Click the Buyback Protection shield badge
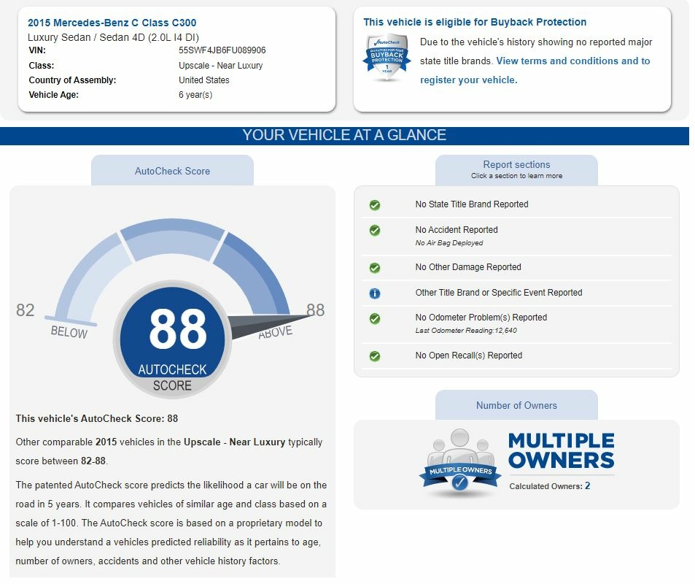 click(387, 58)
